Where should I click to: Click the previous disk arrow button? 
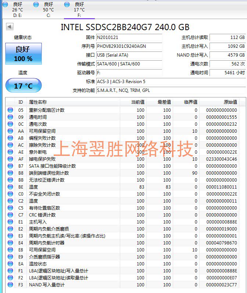(10, 26)
